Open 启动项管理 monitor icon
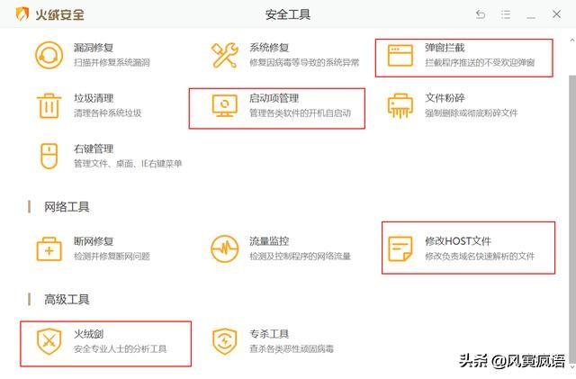Viewport: 576px width, 379px height. tap(224, 105)
